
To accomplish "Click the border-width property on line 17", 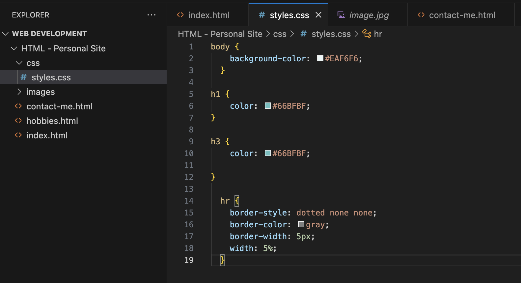I will 258,236.
